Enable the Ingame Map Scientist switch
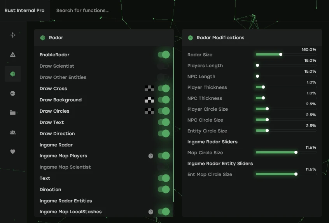 point(163,167)
